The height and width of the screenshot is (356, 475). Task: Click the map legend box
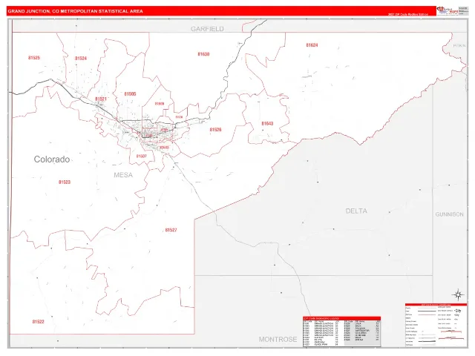(x=436, y=325)
